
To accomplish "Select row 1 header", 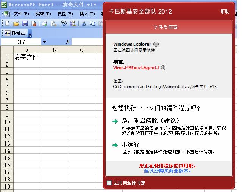I will coord(7,57).
